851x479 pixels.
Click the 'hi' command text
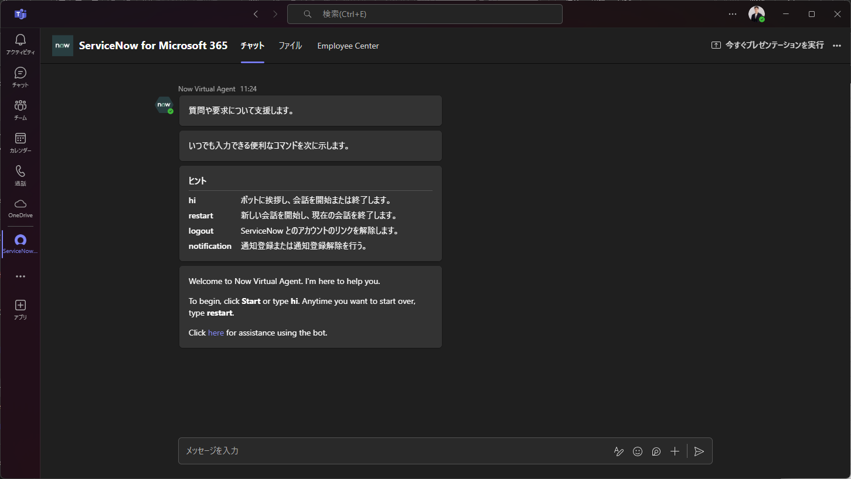tap(192, 200)
